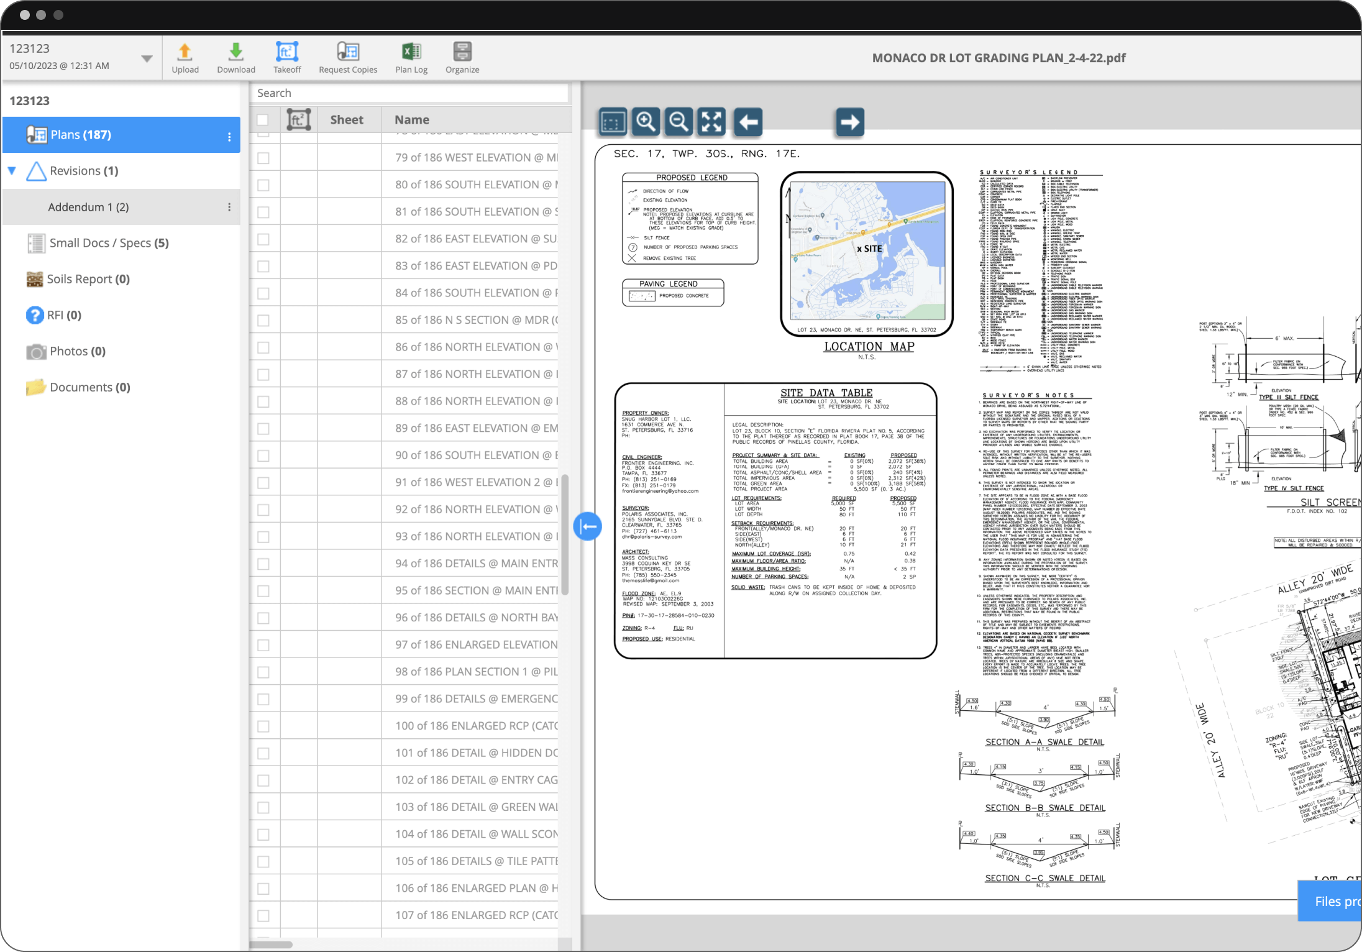Fit the drawing to screen
Image resolution: width=1362 pixels, height=952 pixels.
point(711,122)
